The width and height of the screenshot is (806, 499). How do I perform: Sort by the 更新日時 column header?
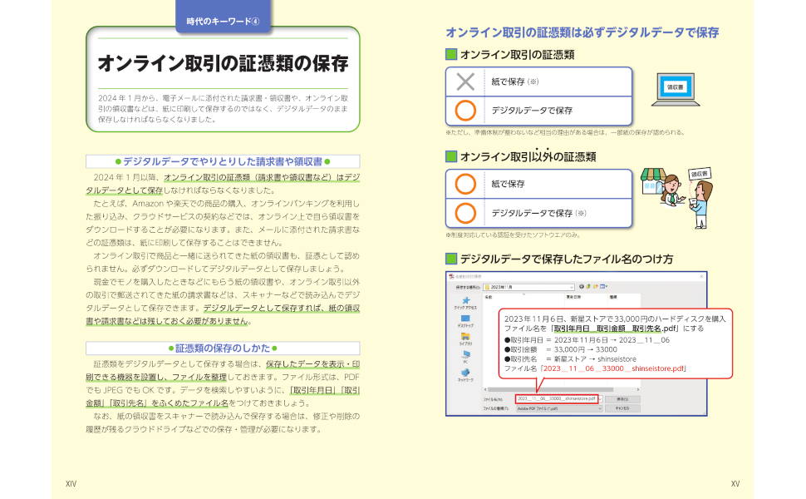(x=573, y=297)
